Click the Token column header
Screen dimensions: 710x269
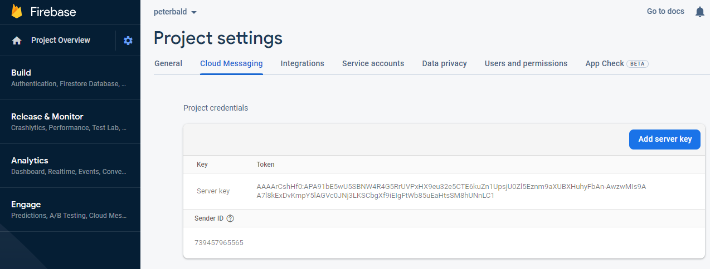point(265,165)
